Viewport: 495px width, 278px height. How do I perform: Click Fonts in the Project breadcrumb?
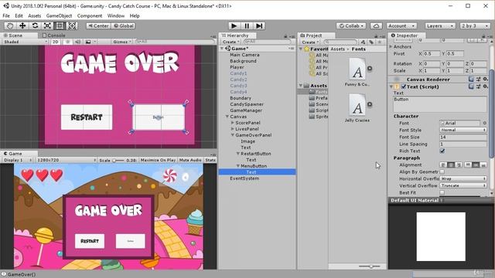click(359, 49)
